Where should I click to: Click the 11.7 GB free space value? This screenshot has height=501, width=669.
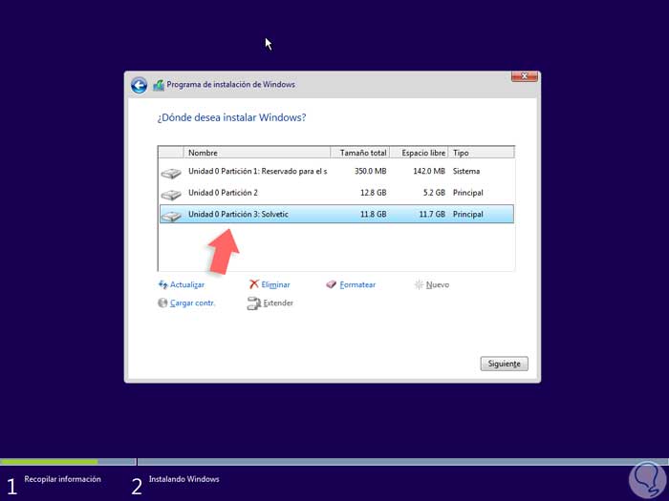coord(432,214)
